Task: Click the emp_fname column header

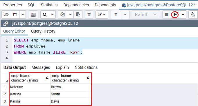Action: click(30, 78)
